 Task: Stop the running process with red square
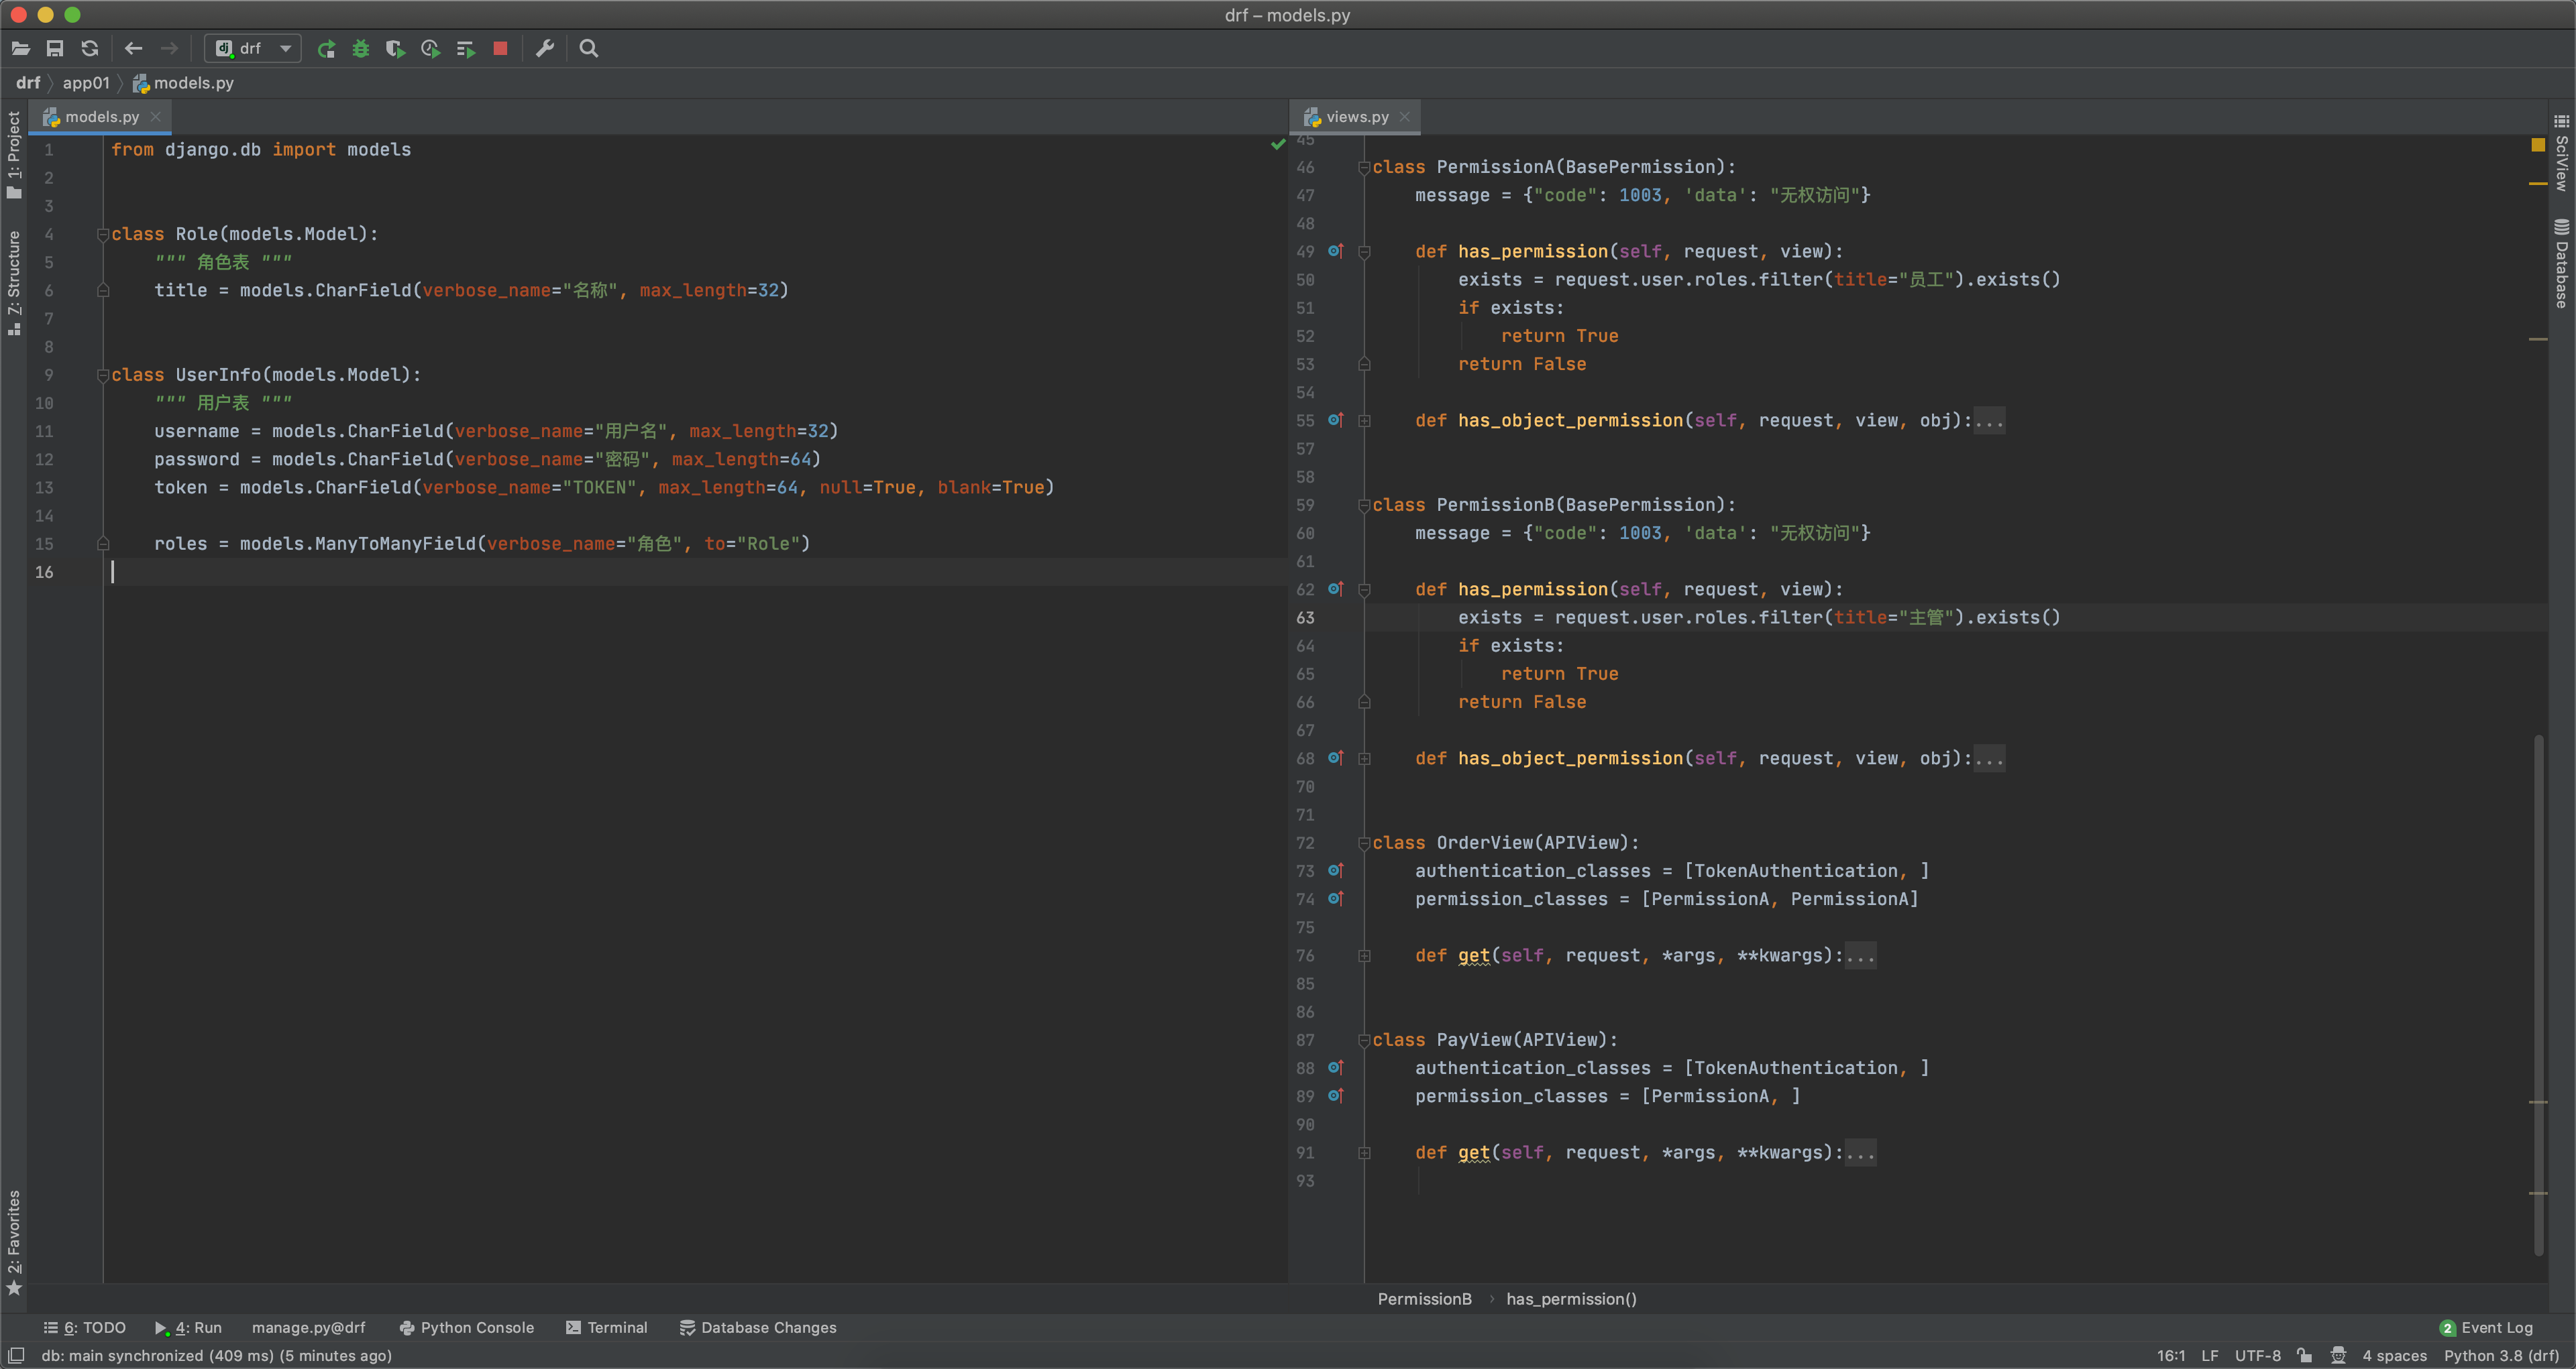[x=500, y=48]
